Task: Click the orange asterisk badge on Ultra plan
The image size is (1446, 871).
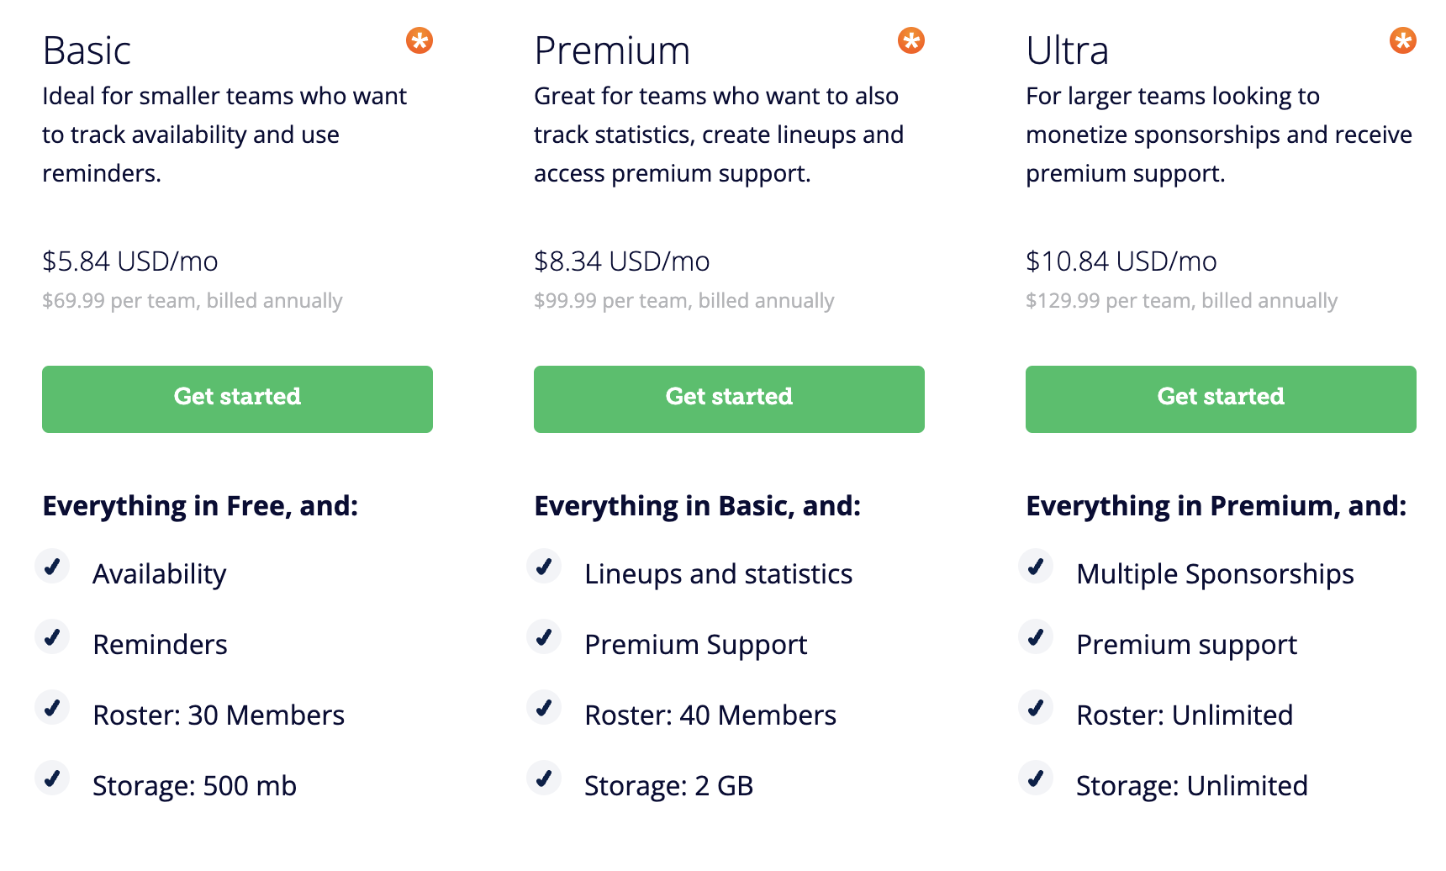Action: pyautogui.click(x=1403, y=40)
